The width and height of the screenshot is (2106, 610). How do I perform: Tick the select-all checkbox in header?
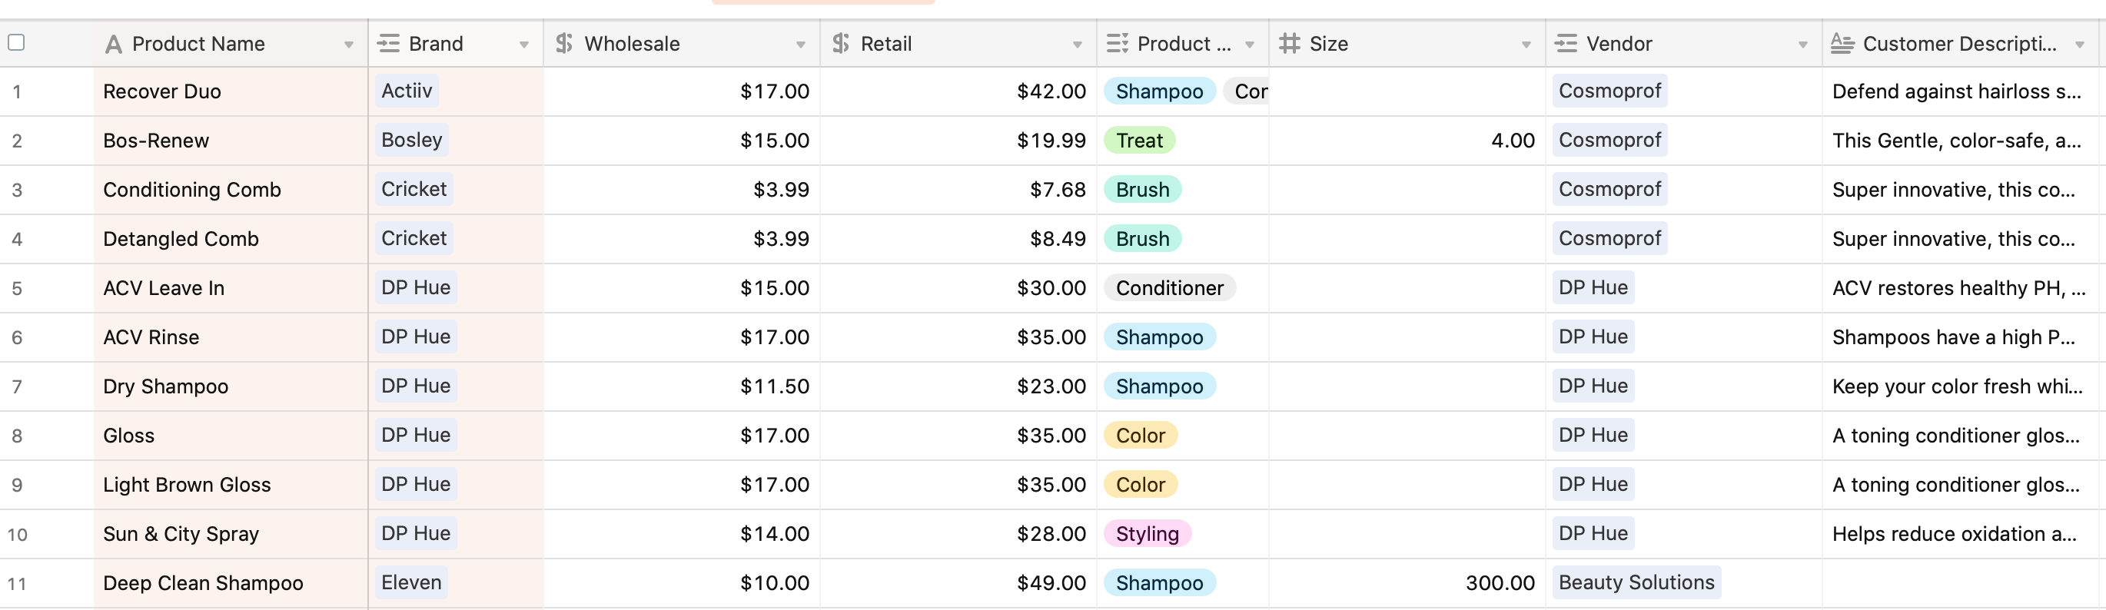tap(15, 41)
